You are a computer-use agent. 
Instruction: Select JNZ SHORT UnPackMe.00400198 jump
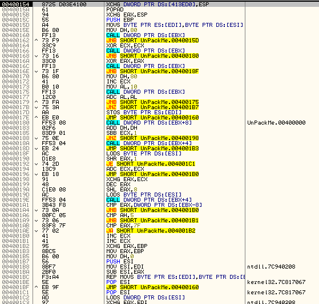pos(152,138)
